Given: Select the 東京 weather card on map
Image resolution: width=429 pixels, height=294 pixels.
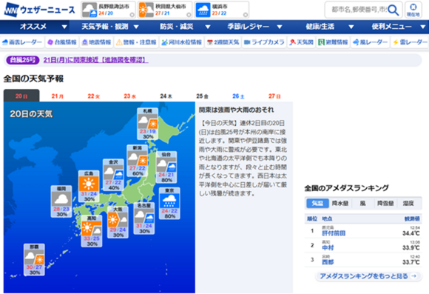Looking at the screenshot, I should coord(169,204).
